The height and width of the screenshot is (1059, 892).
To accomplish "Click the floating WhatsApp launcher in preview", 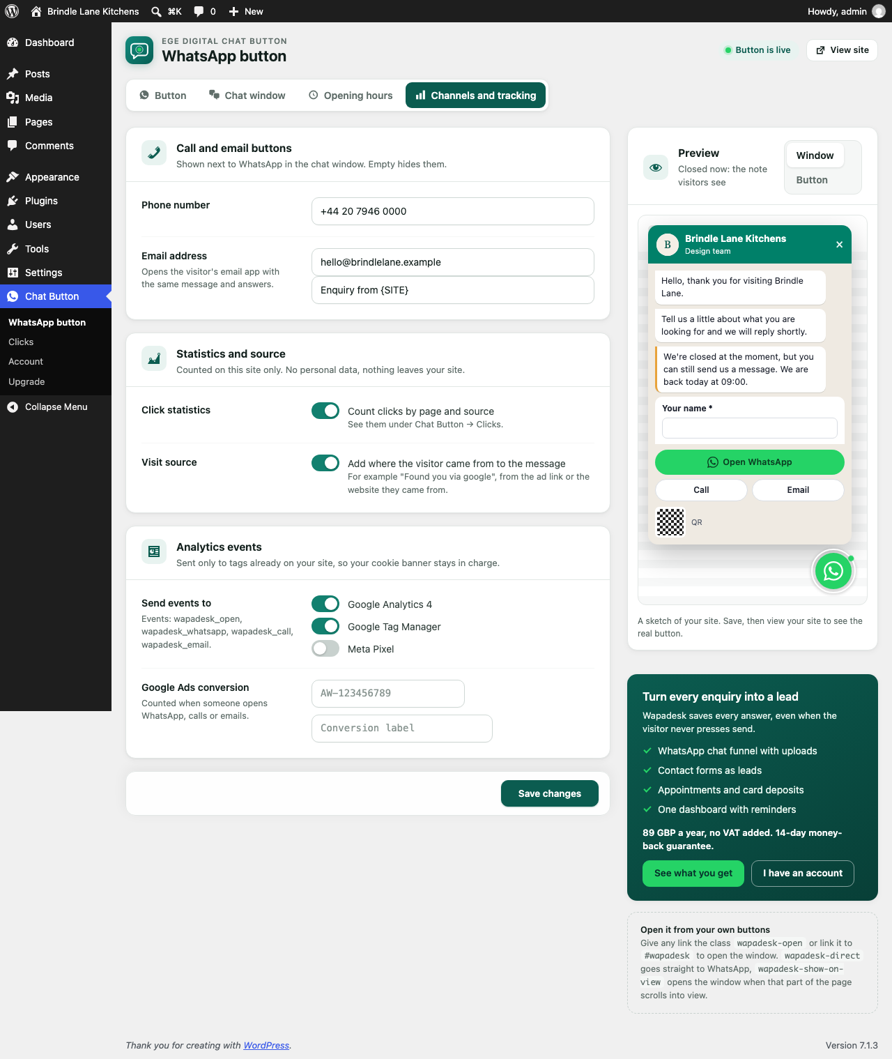I will pos(833,572).
